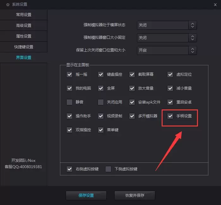Expand the 保留上次关闭窗口位置和大小 dropdown

coord(167,50)
